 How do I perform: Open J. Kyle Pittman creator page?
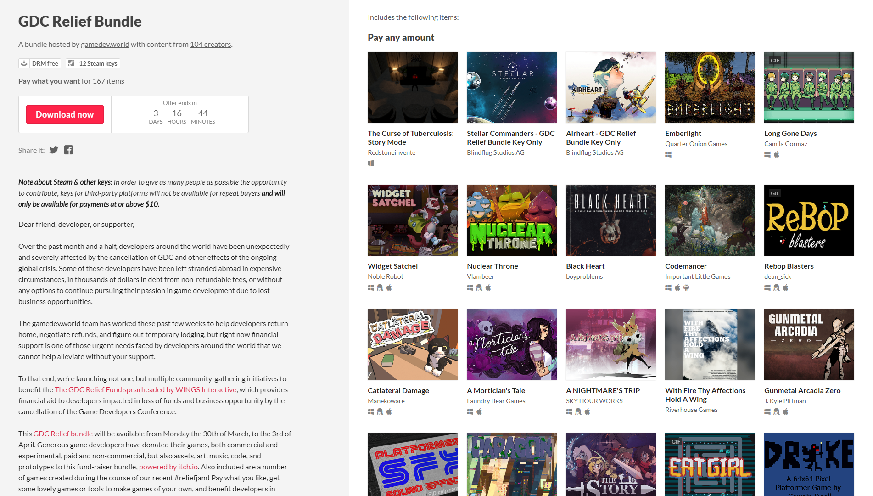tap(785, 401)
